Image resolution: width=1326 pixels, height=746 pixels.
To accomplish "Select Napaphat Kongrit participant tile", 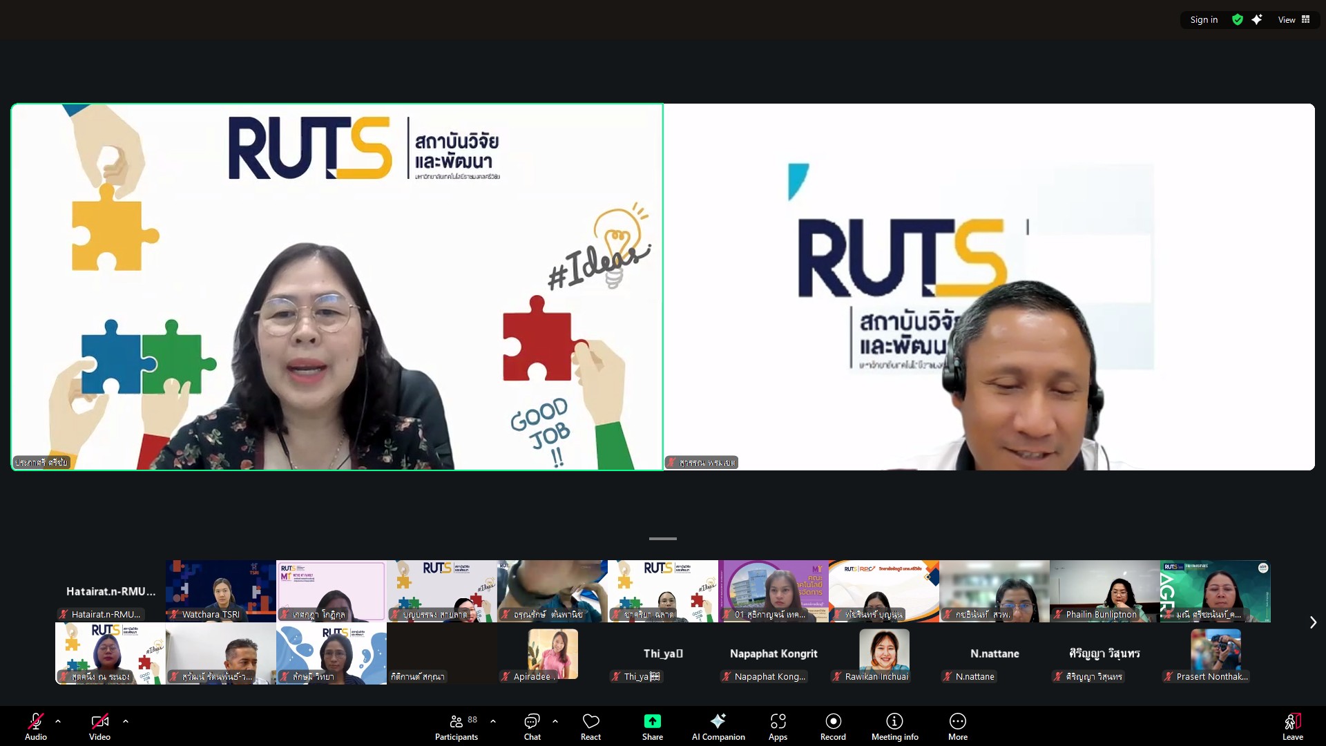I will [x=773, y=653].
